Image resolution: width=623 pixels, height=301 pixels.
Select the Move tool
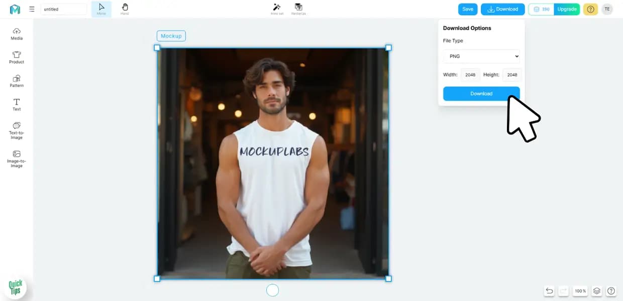pyautogui.click(x=101, y=9)
